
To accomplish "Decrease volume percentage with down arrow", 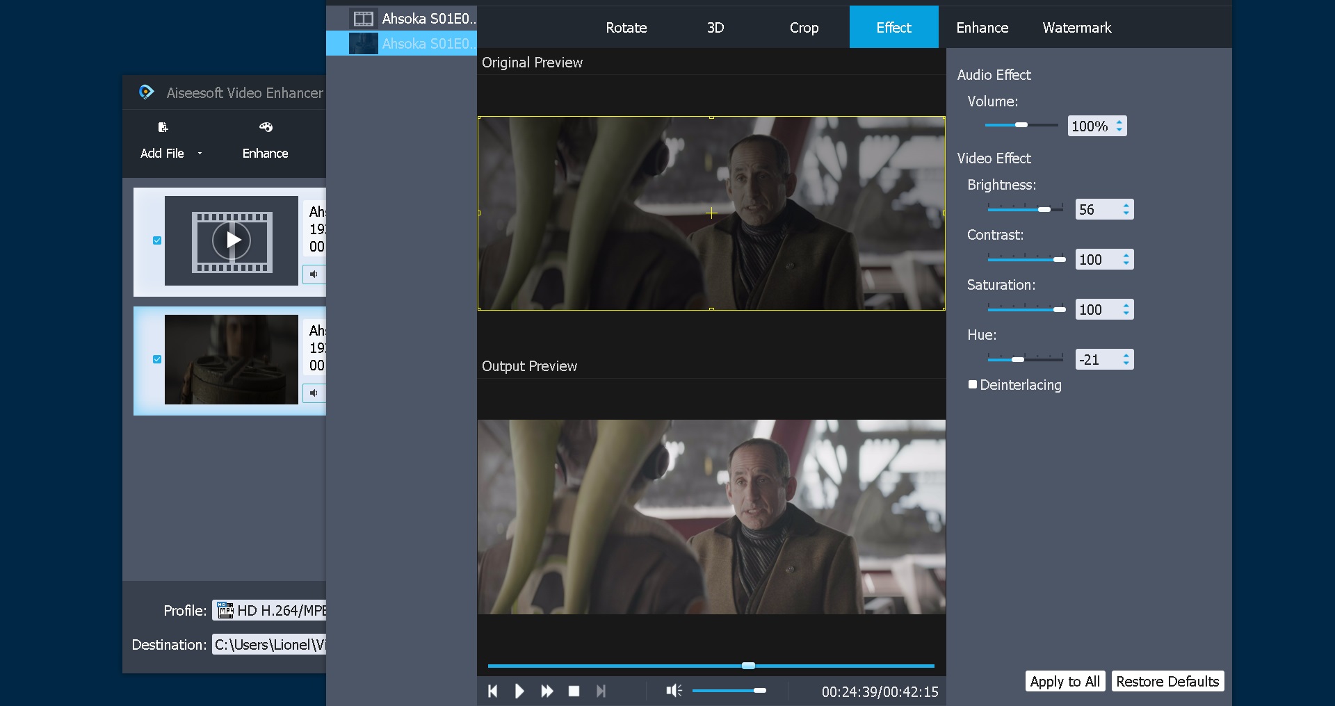I will 1119,130.
